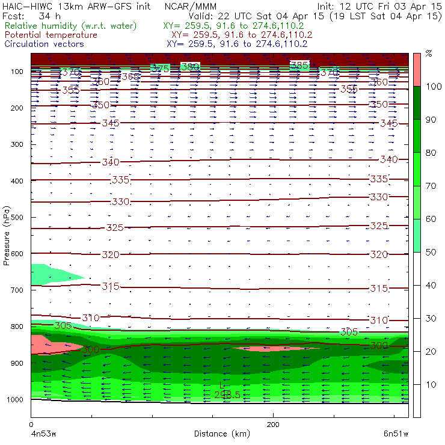Click the green XY coordinates line
Image resolution: width=445 pixels, height=445 pixels.
pyautogui.click(x=233, y=26)
